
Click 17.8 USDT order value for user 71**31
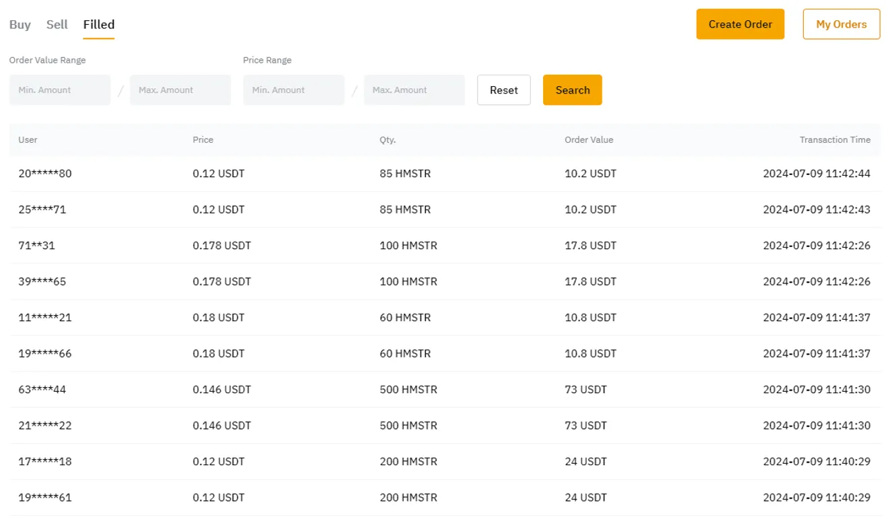point(590,246)
